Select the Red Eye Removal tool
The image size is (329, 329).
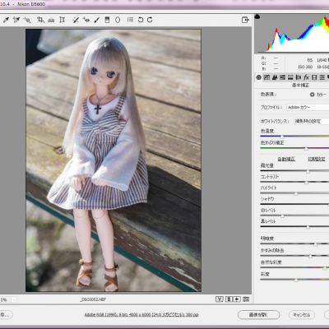point(86,20)
